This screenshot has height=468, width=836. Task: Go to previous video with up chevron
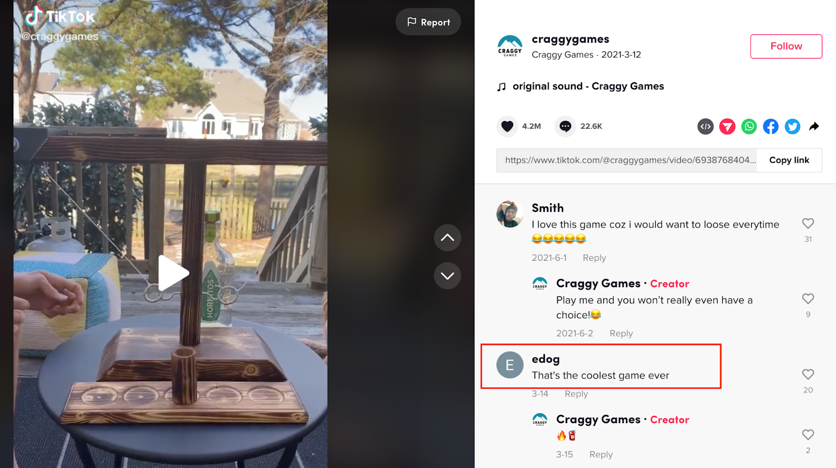coord(447,238)
